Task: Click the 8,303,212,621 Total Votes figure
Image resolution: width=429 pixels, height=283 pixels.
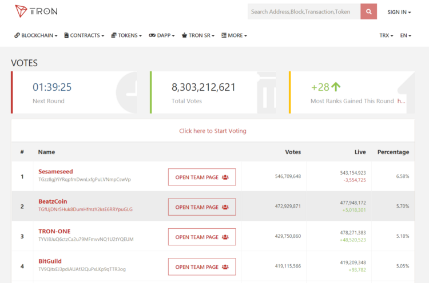Action: (x=203, y=87)
